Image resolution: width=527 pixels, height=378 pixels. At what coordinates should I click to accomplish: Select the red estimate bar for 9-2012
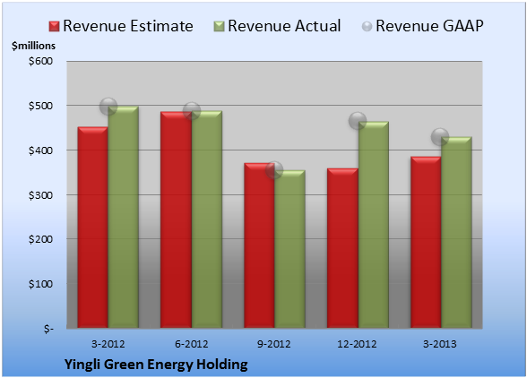pyautogui.click(x=259, y=245)
